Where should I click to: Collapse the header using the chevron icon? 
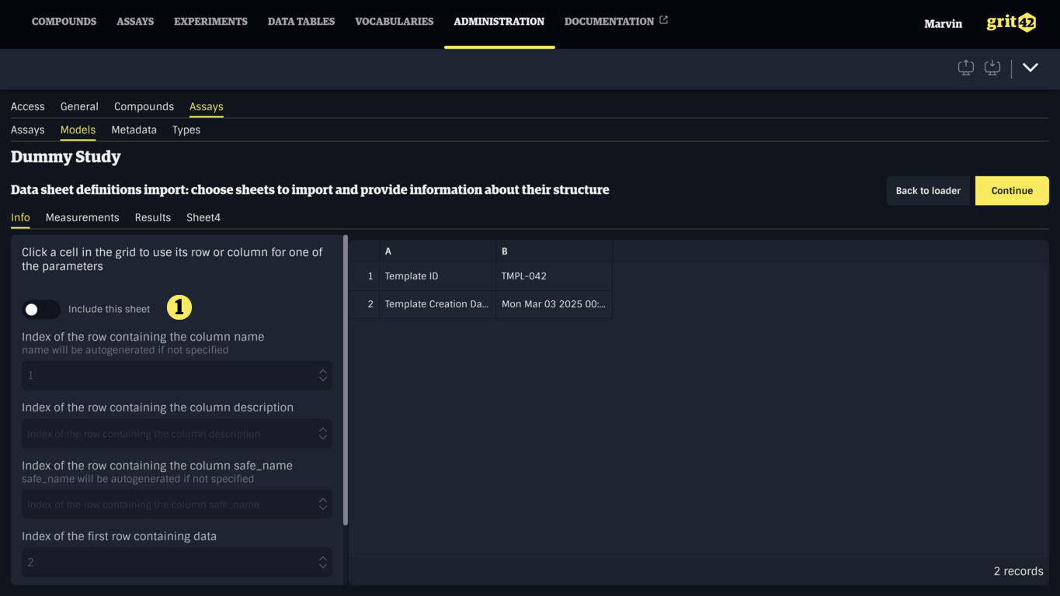coord(1030,68)
